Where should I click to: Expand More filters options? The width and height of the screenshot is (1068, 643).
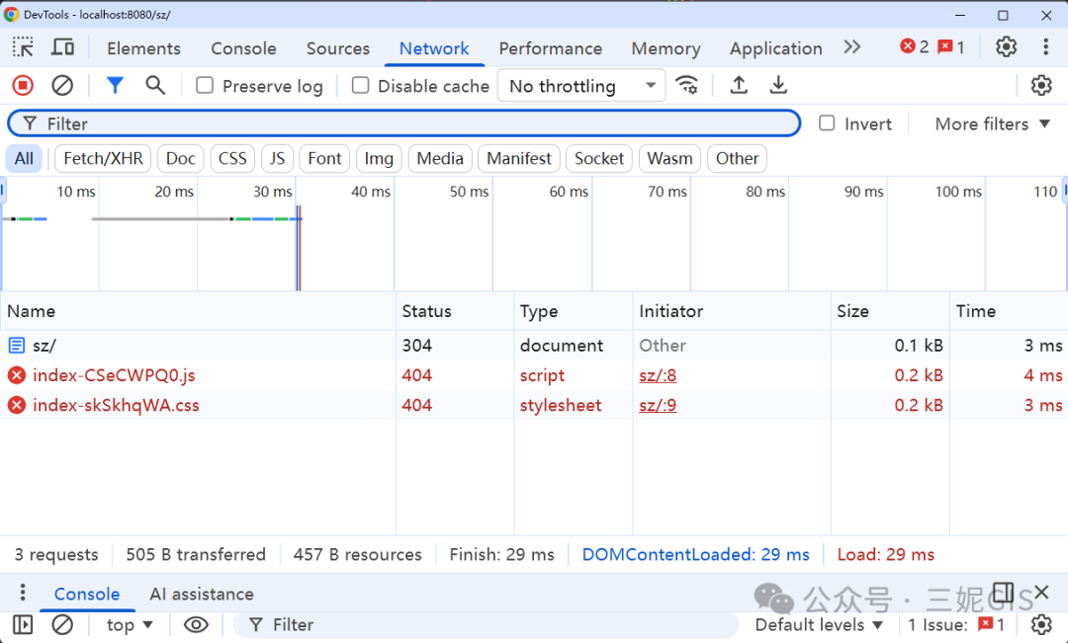(990, 123)
